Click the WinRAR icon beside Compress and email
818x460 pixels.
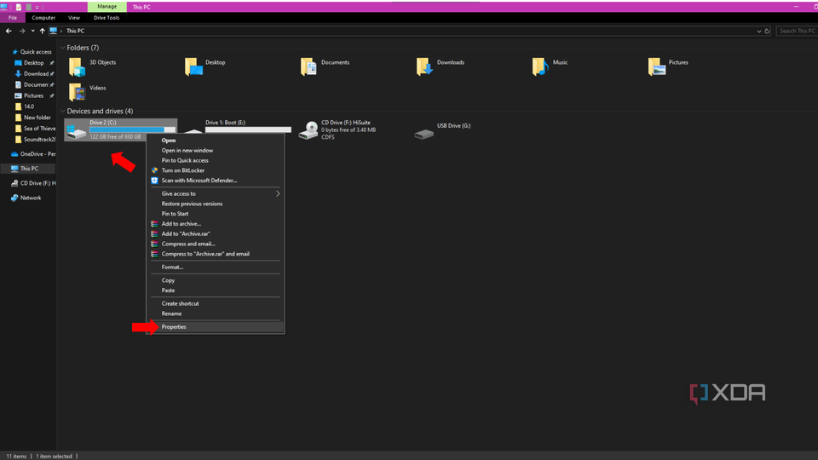(154, 244)
